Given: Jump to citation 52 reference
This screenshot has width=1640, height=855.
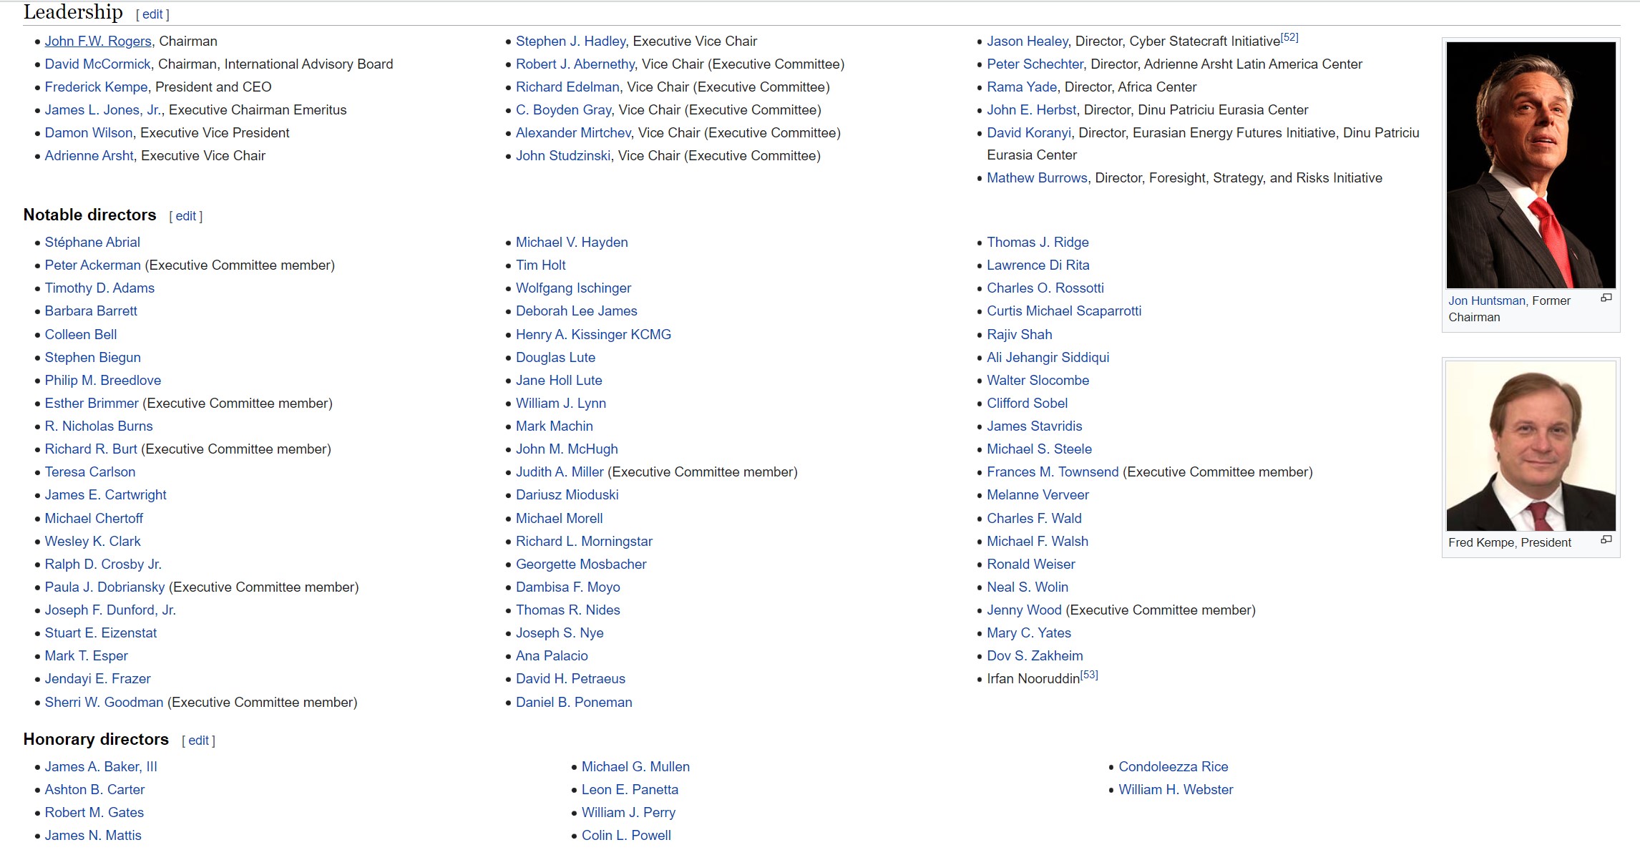Looking at the screenshot, I should point(1289,37).
